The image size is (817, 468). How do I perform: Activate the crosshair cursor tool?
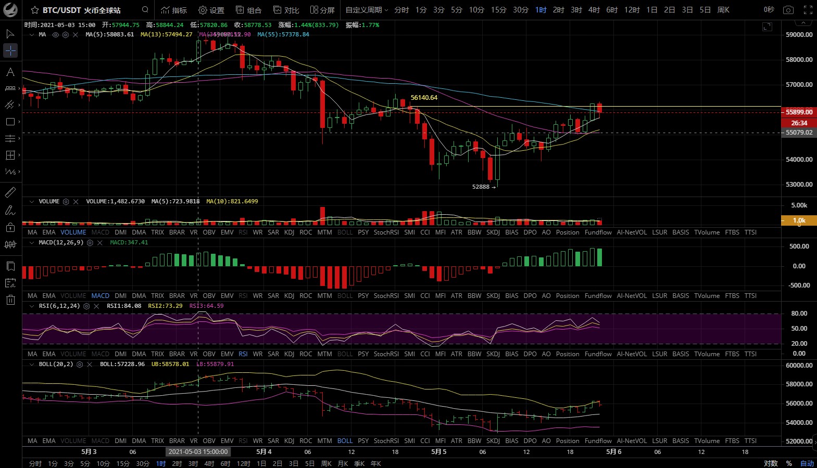pyautogui.click(x=10, y=50)
